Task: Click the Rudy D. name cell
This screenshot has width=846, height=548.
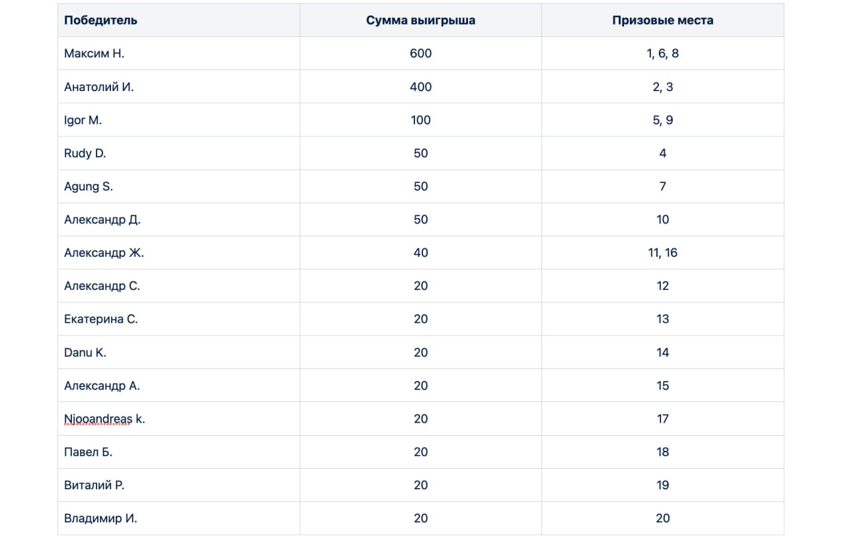Action: coord(178,153)
